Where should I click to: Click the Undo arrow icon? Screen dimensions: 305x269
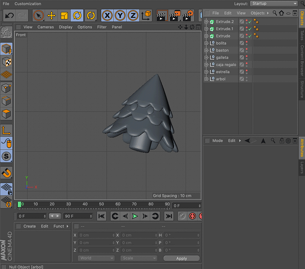(9, 16)
